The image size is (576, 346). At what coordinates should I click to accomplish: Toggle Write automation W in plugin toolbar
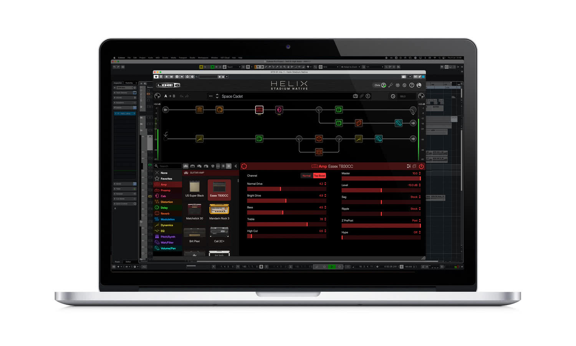(171, 77)
